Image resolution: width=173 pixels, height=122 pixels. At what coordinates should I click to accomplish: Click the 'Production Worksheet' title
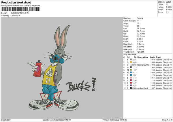pos(16,2)
